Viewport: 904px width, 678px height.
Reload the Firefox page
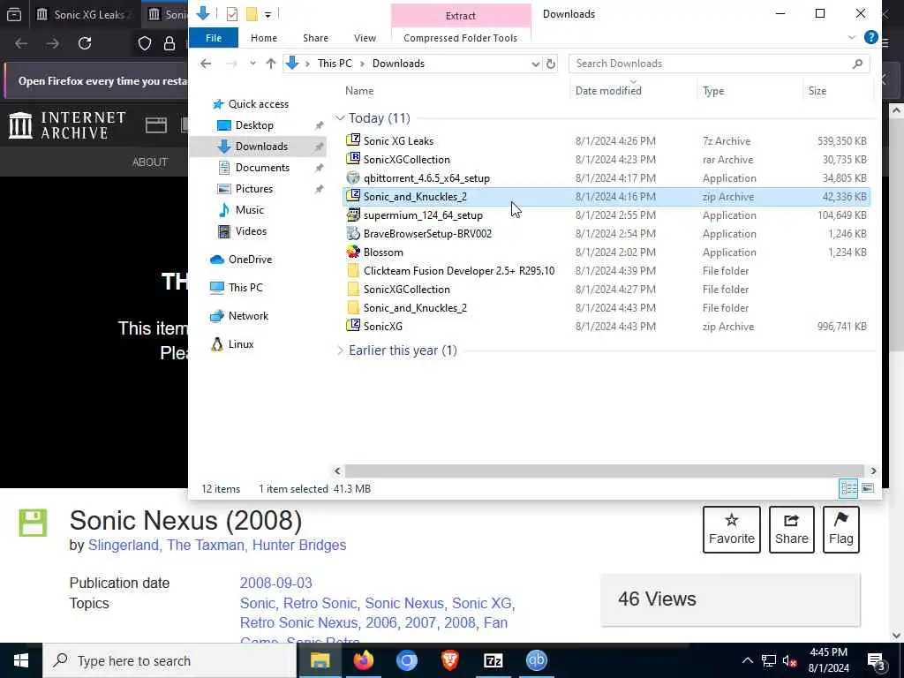tap(85, 43)
